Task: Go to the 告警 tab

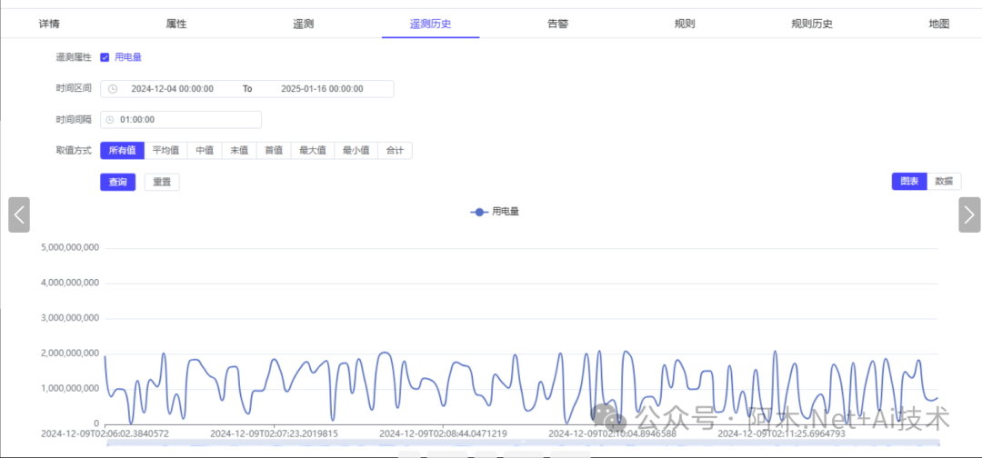Action: 557,25
